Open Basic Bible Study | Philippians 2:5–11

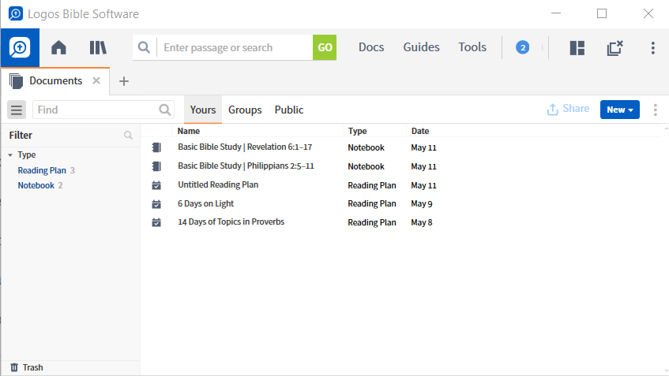(246, 166)
